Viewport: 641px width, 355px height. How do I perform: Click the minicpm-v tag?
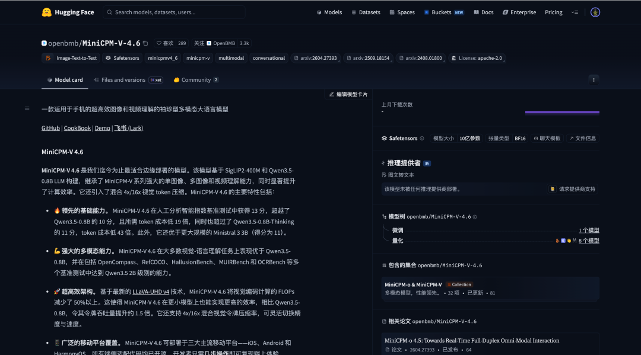tap(198, 58)
